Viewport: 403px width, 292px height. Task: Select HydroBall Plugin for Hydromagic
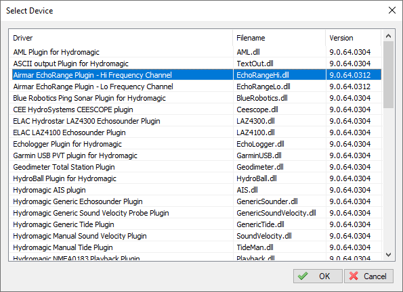[196, 178]
